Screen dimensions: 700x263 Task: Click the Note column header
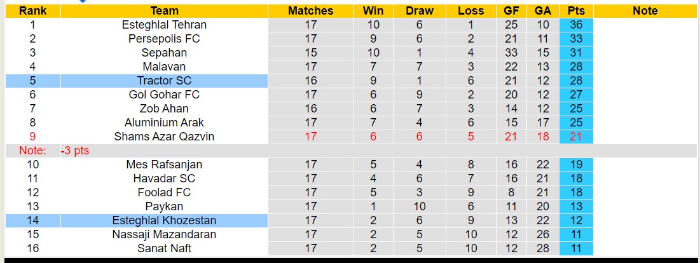click(x=645, y=11)
